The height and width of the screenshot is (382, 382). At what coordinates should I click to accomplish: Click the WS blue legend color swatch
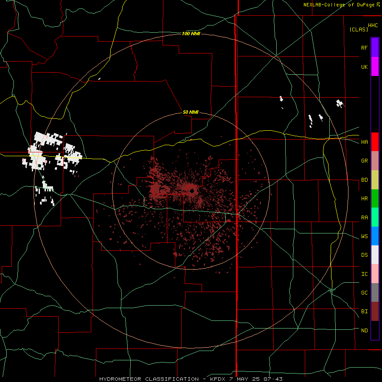click(375, 236)
